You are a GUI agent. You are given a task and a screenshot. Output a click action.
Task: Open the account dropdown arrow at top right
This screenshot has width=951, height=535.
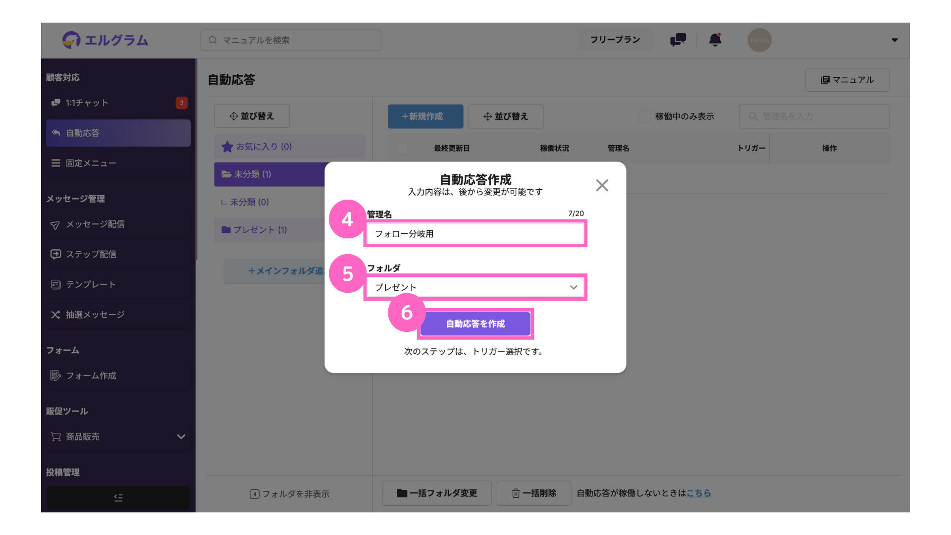[x=895, y=40]
